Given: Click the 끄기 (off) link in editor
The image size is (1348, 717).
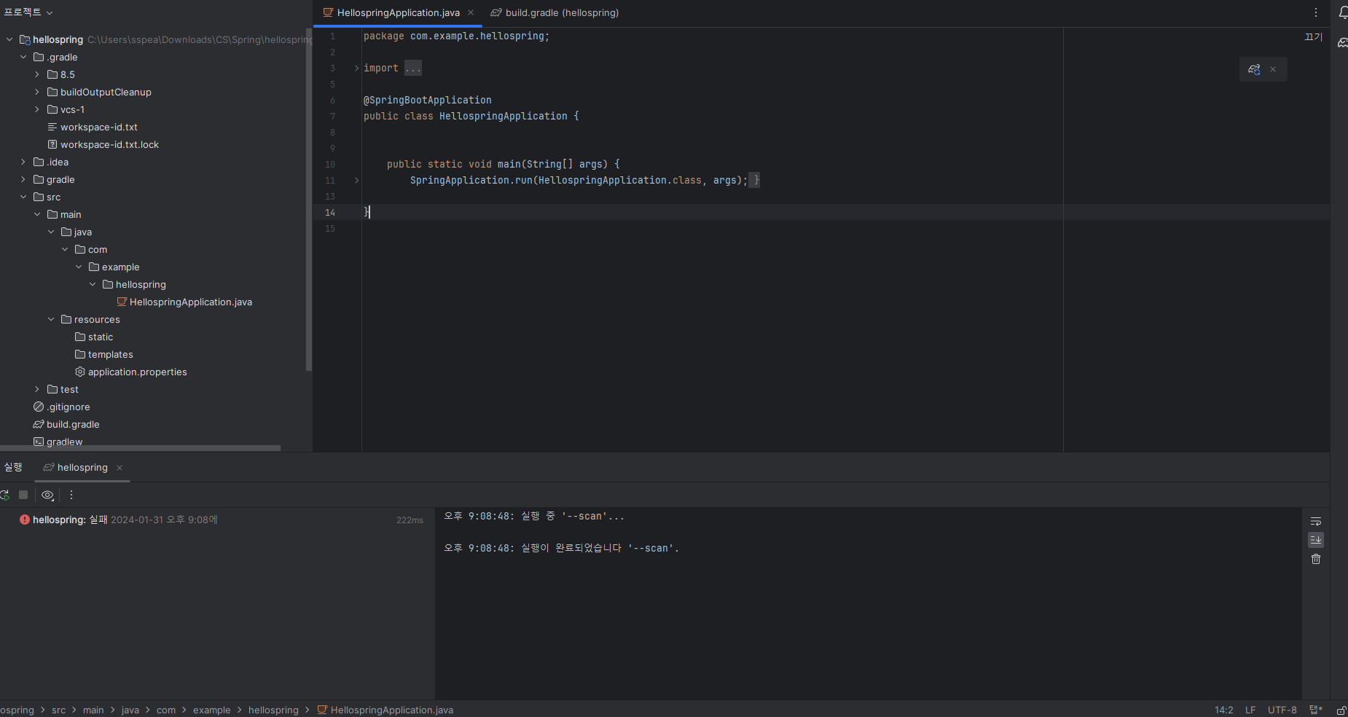Looking at the screenshot, I should click(1313, 36).
